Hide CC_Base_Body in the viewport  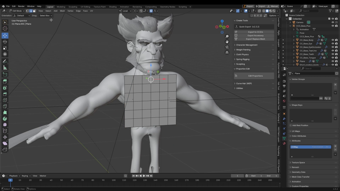pos(333,40)
